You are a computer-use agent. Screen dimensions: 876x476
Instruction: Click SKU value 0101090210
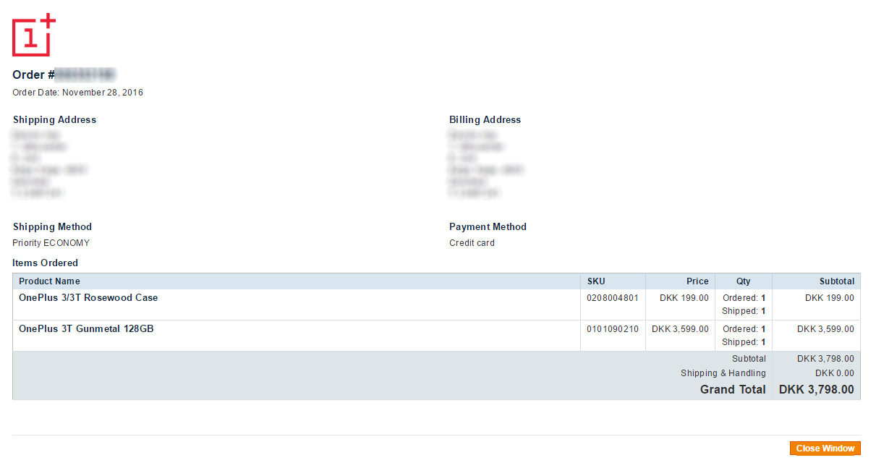click(613, 329)
